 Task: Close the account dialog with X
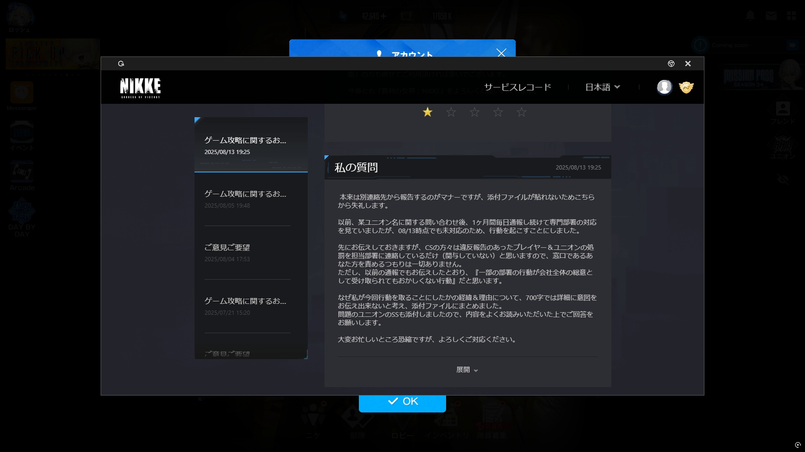click(x=501, y=53)
